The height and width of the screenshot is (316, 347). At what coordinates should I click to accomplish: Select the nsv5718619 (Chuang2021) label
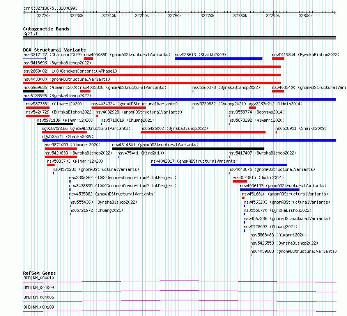pyautogui.click(x=127, y=120)
